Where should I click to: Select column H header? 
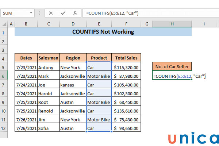coord(172,24)
